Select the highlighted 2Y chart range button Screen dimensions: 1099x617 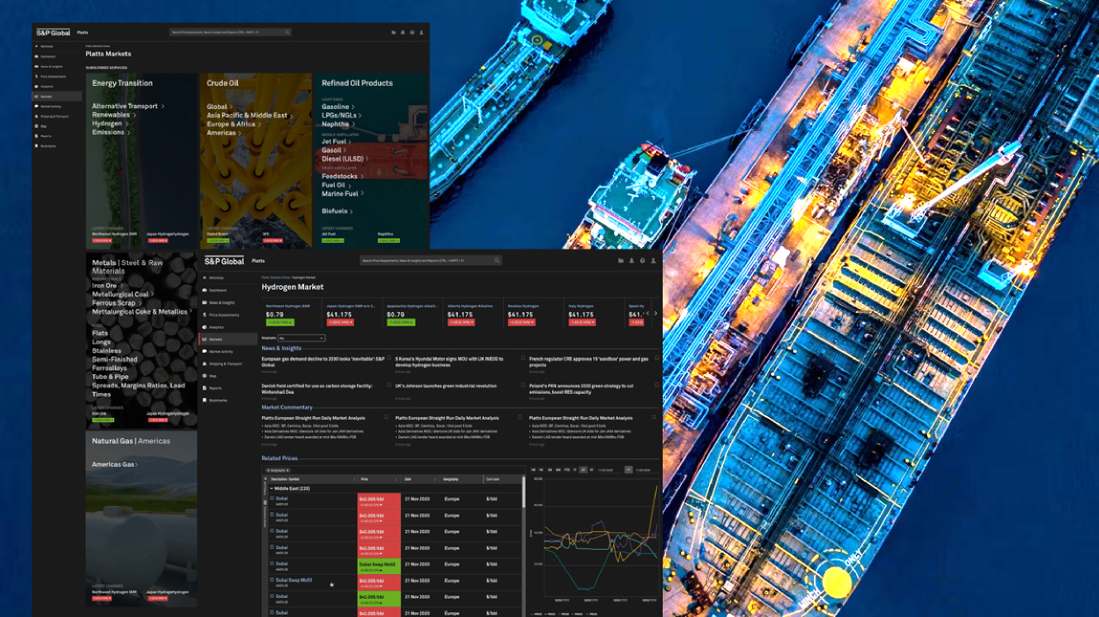pyautogui.click(x=583, y=470)
